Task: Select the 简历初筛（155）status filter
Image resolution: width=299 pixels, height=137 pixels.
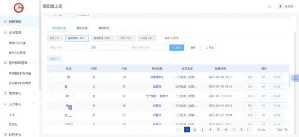Action: pyautogui.click(x=77, y=38)
